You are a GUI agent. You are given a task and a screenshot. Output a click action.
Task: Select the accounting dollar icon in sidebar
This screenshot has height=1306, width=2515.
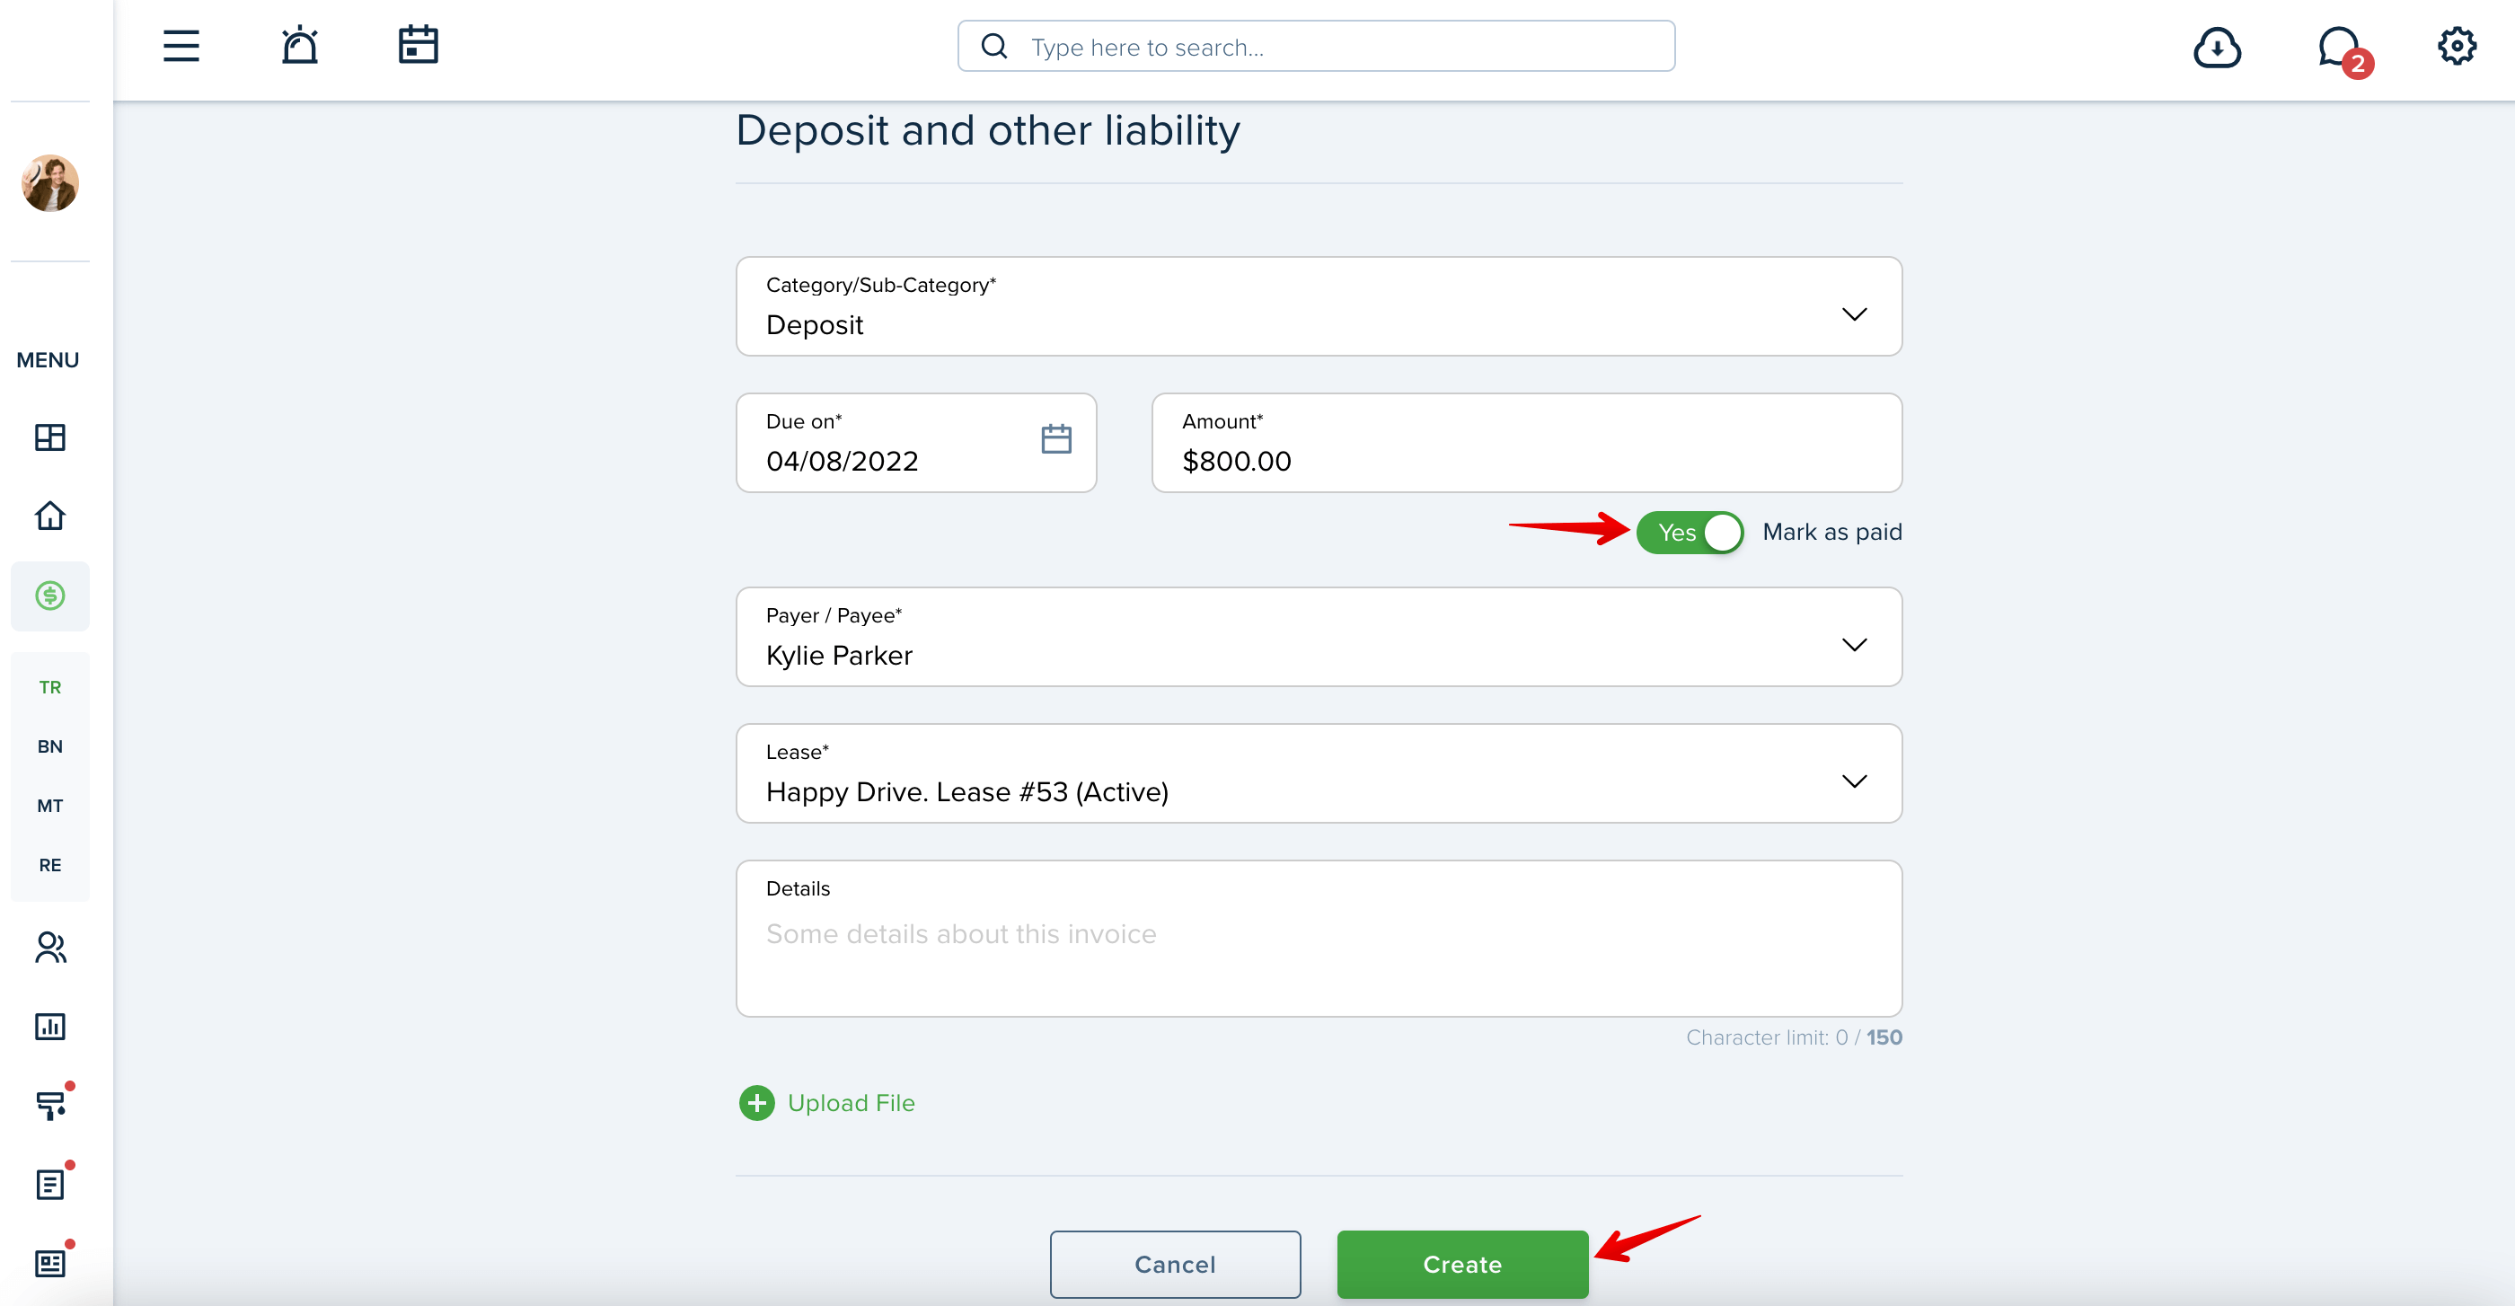pyautogui.click(x=49, y=596)
